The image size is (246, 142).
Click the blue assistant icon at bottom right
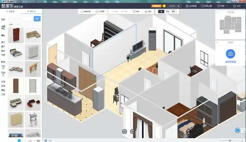238,130
